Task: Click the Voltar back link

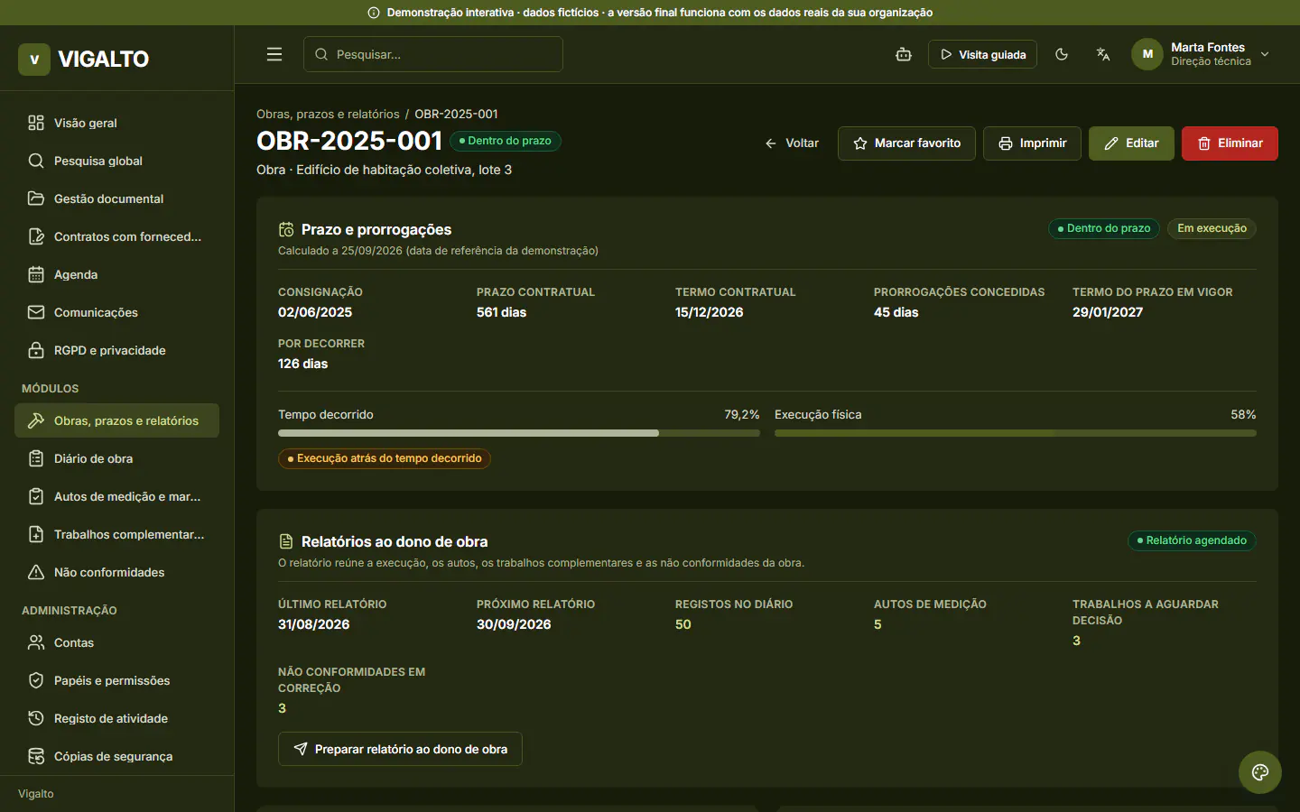Action: tap(792, 143)
